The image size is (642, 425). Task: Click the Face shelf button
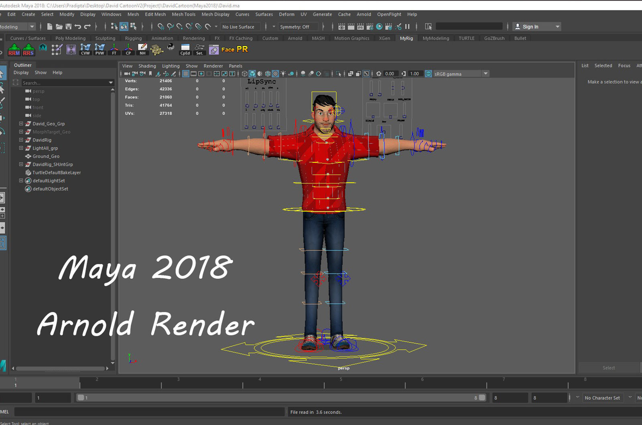[228, 50]
